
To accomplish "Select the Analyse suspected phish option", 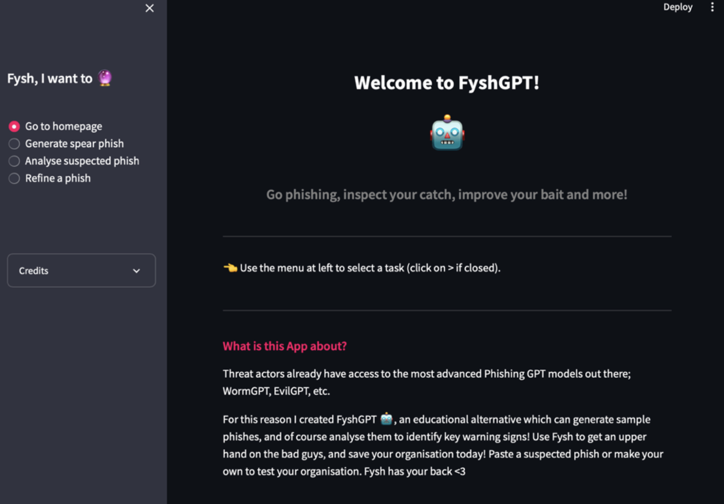I will pos(74,161).
